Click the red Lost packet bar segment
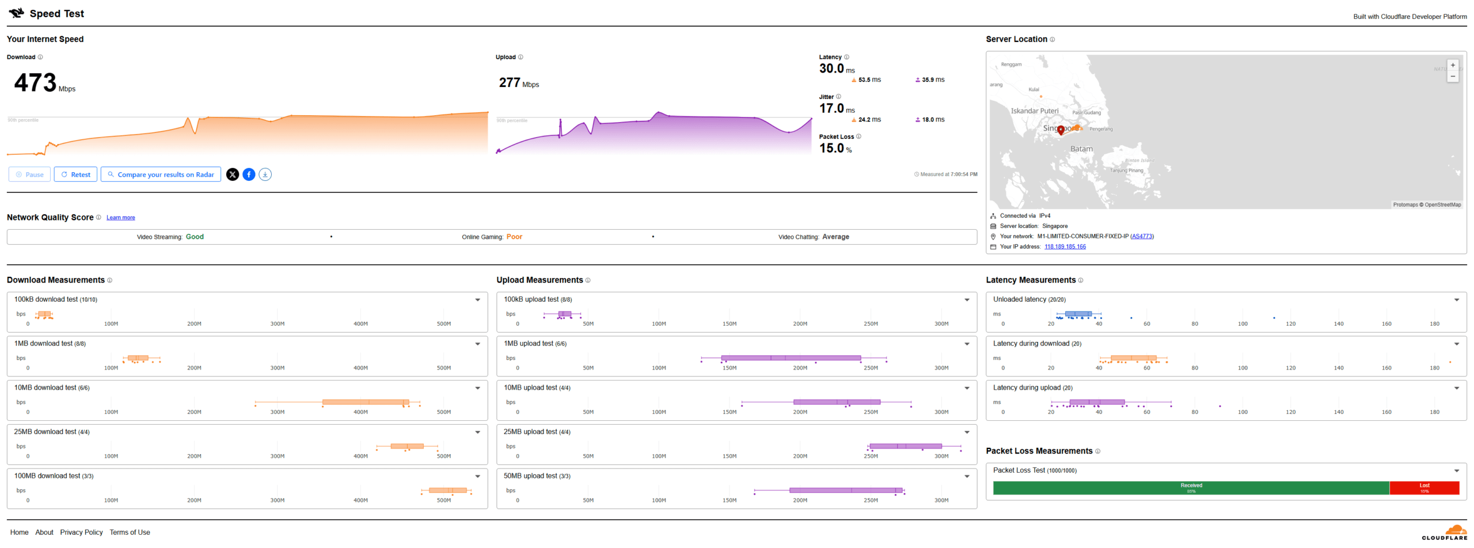Screen dimensions: 1474x548 click(1423, 488)
